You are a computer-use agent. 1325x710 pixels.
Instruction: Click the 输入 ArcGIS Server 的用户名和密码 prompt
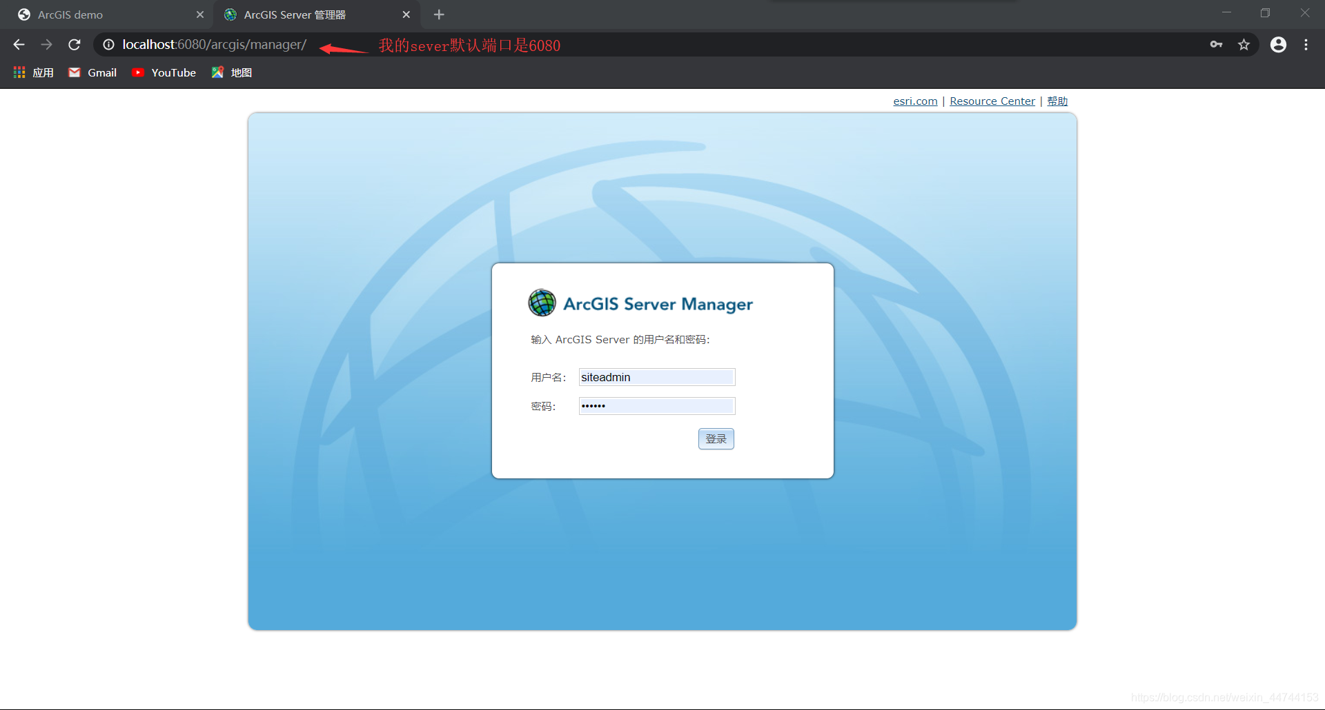[620, 340]
